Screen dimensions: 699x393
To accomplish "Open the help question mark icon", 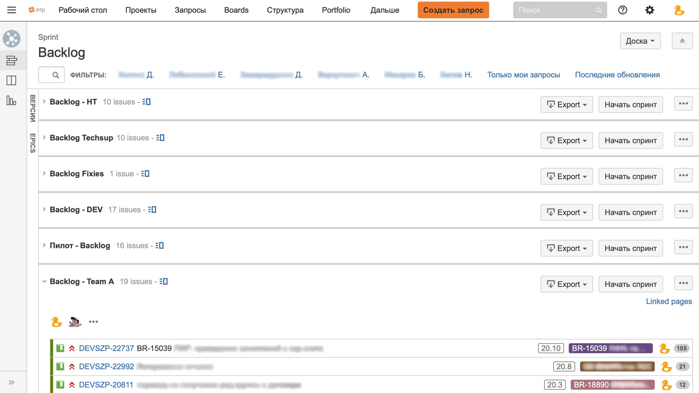I will [x=622, y=10].
